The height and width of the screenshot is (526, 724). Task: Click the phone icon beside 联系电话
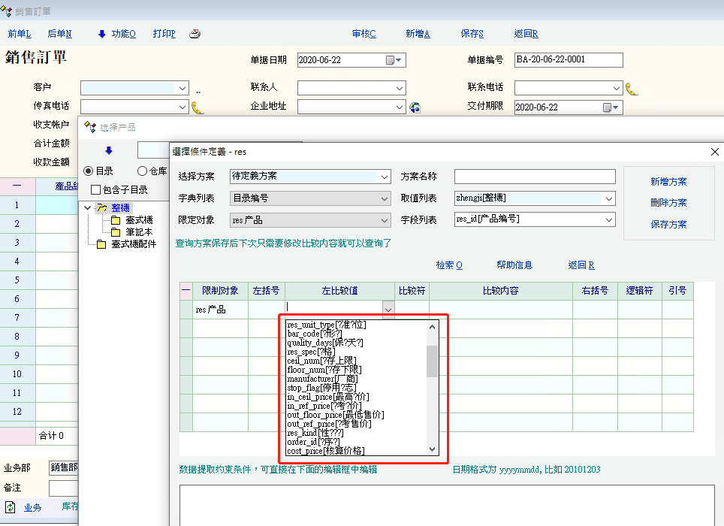click(x=632, y=89)
